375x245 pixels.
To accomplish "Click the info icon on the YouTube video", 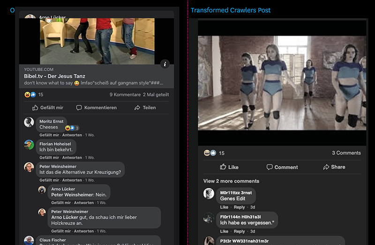I will click(165, 64).
